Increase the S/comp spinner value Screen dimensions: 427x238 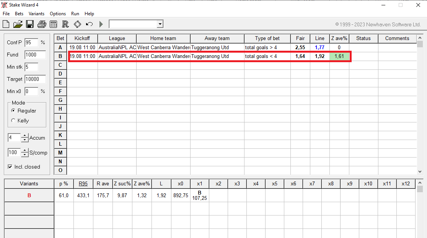(25, 151)
